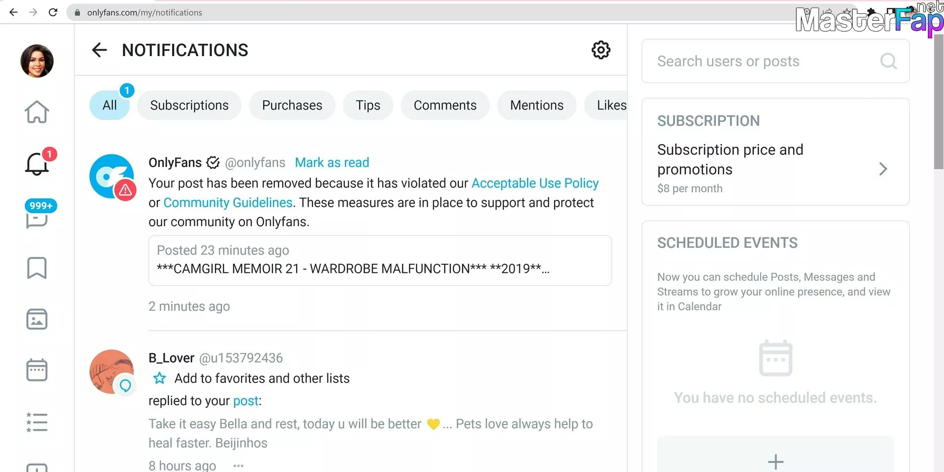This screenshot has height=472, width=944.
Task: Open the 'post' link in B_Lover reply
Action: tap(245, 401)
